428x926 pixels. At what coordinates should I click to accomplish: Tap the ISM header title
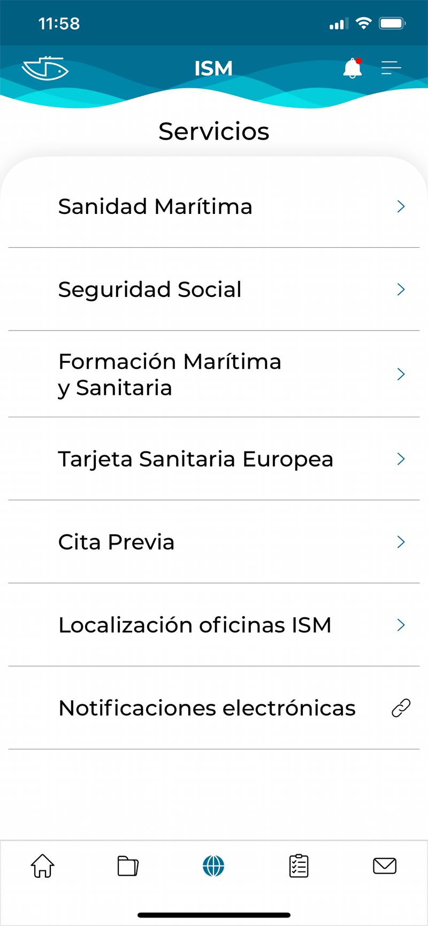pyautogui.click(x=213, y=68)
